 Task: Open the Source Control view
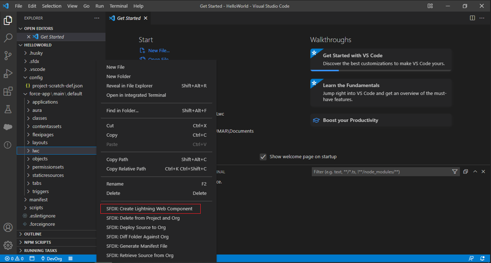[x=8, y=56]
